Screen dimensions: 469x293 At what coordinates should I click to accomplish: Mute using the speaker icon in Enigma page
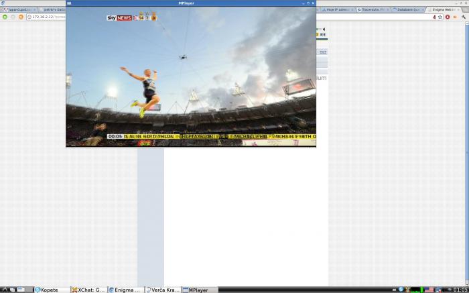coord(324,30)
